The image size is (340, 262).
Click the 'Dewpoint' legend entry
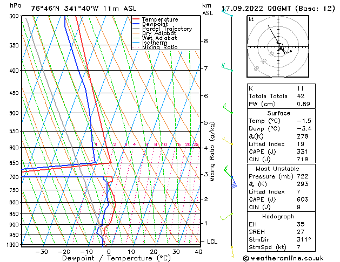click(x=155, y=24)
